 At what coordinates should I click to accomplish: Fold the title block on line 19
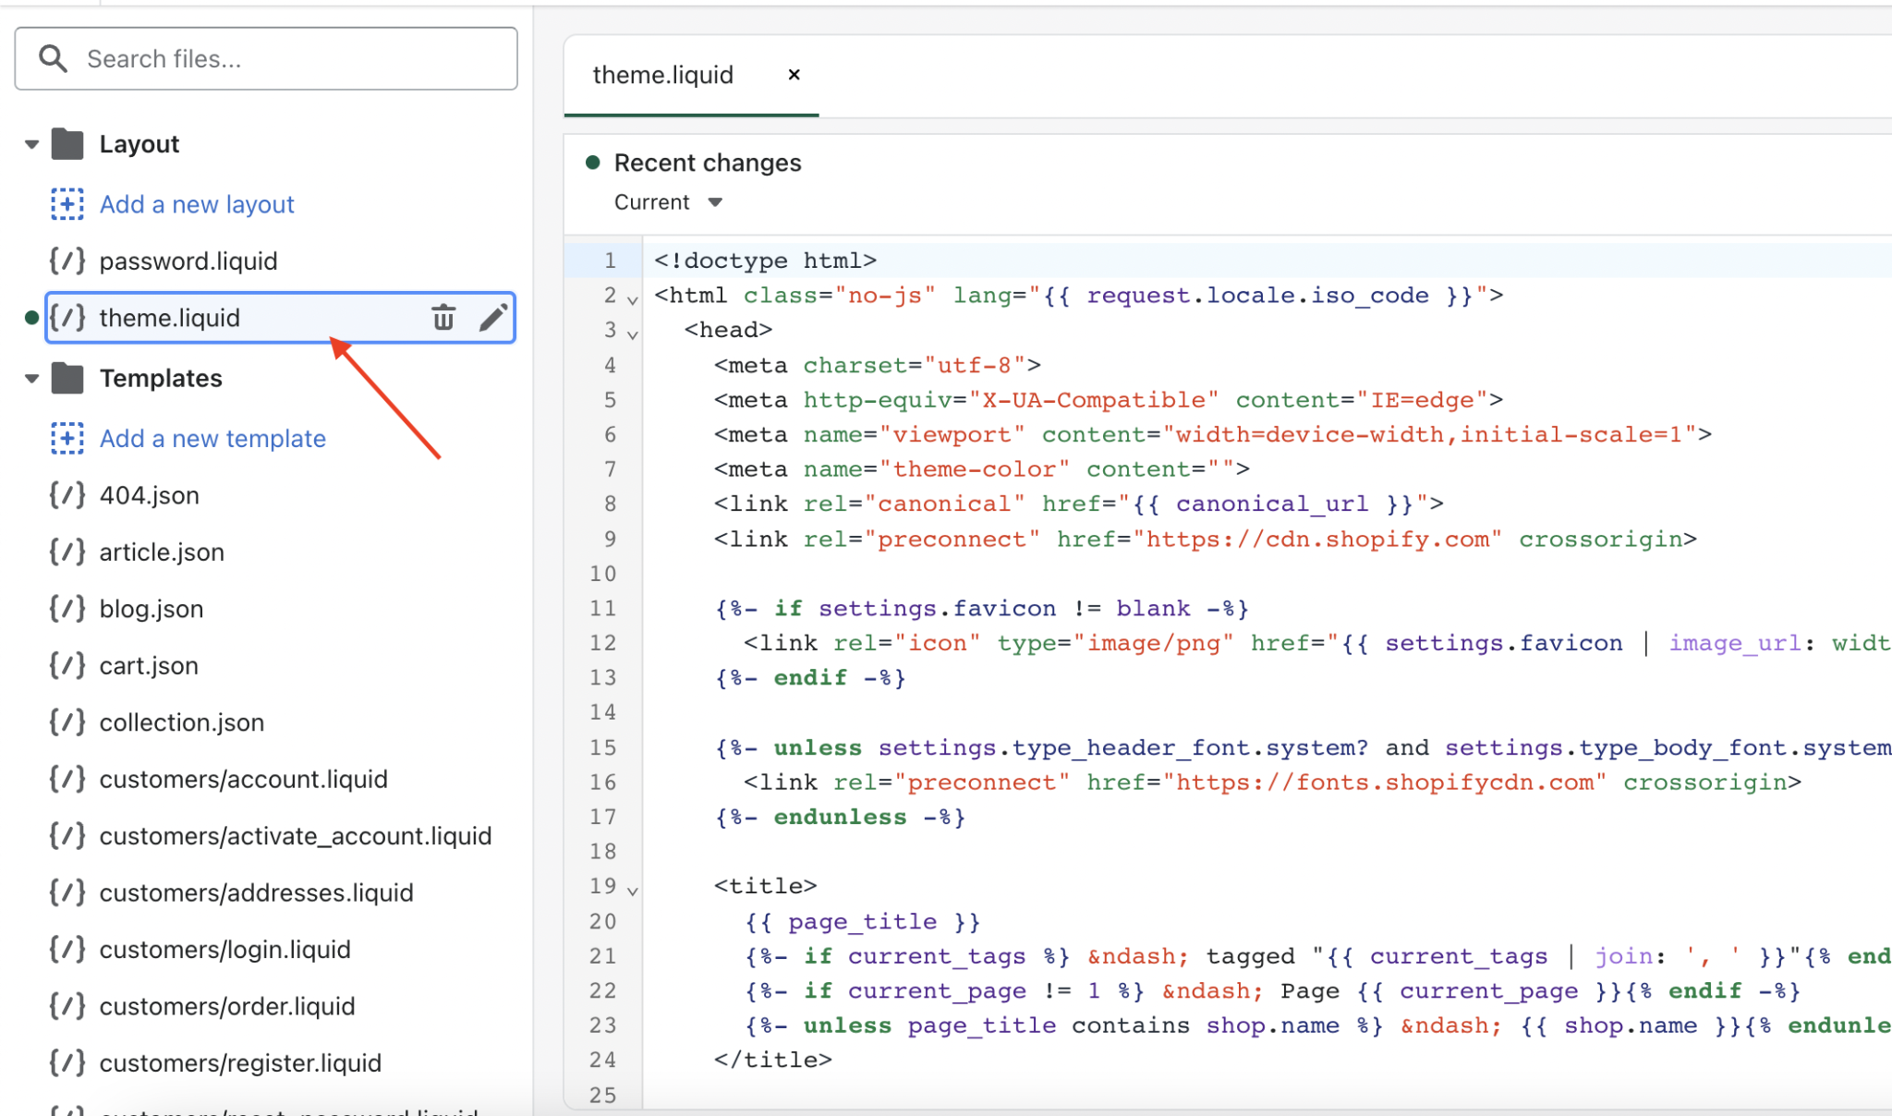633,891
